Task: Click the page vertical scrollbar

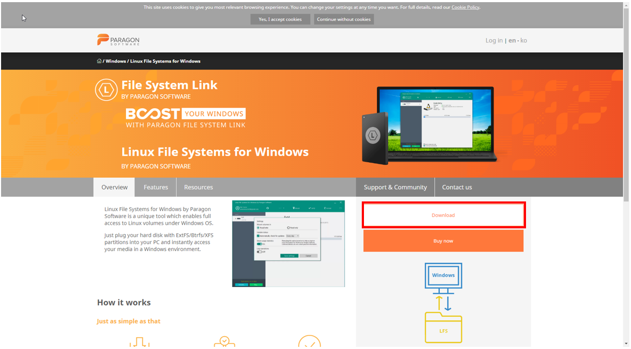Action: [x=626, y=104]
